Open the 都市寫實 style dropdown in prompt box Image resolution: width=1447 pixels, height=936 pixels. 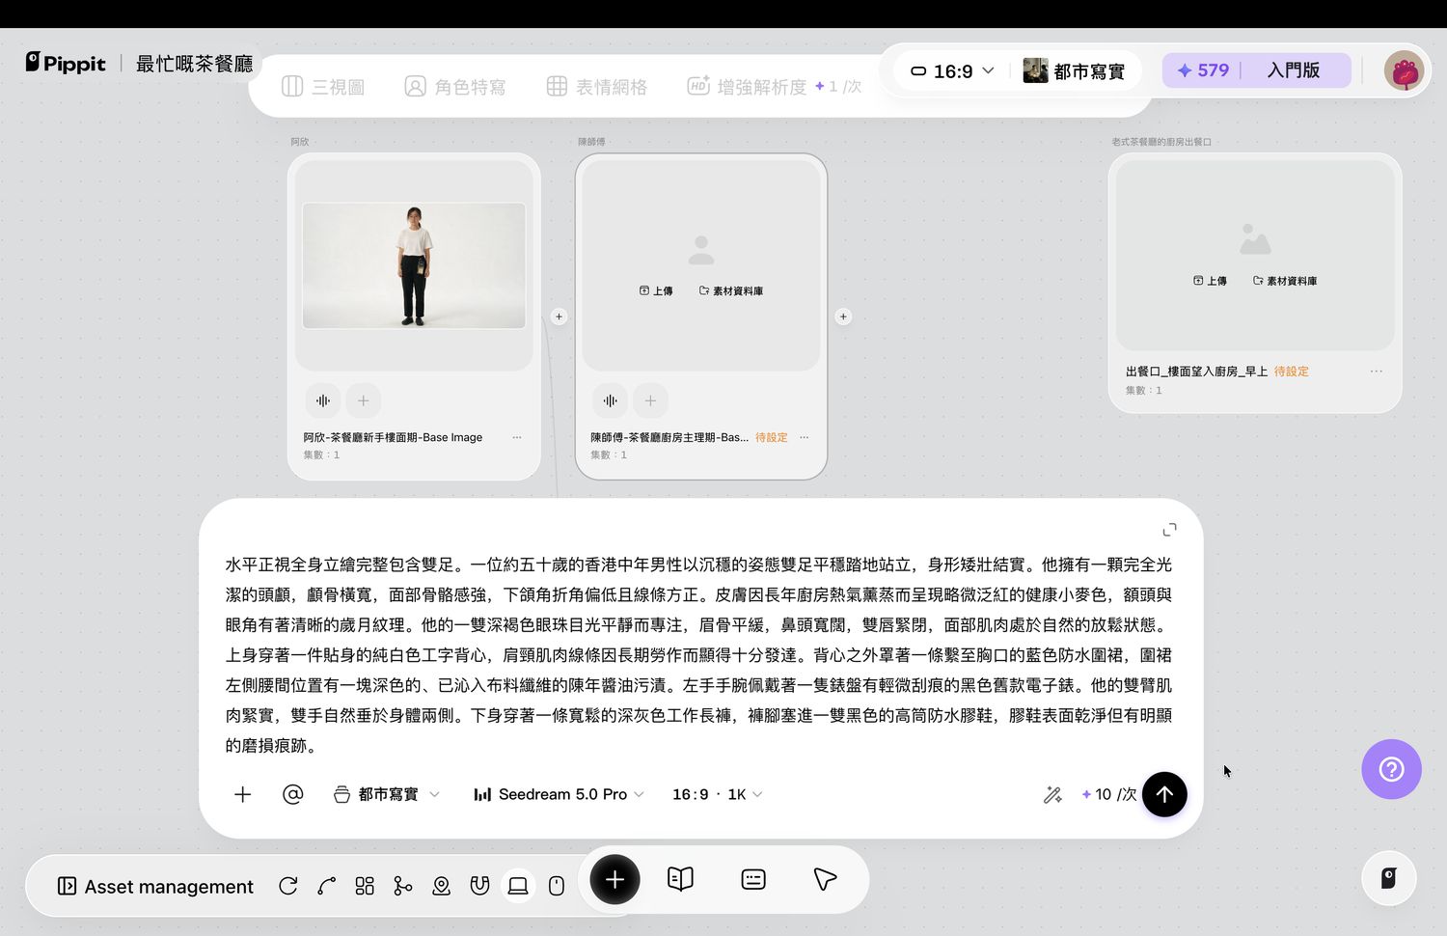(386, 794)
